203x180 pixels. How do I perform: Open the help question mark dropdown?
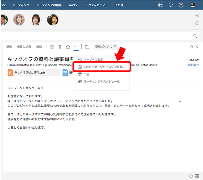(x=182, y=5)
